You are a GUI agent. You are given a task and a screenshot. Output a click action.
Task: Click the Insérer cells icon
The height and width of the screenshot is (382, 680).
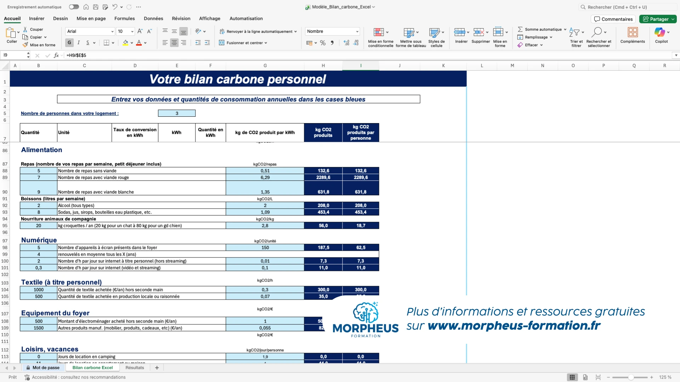coord(460,32)
